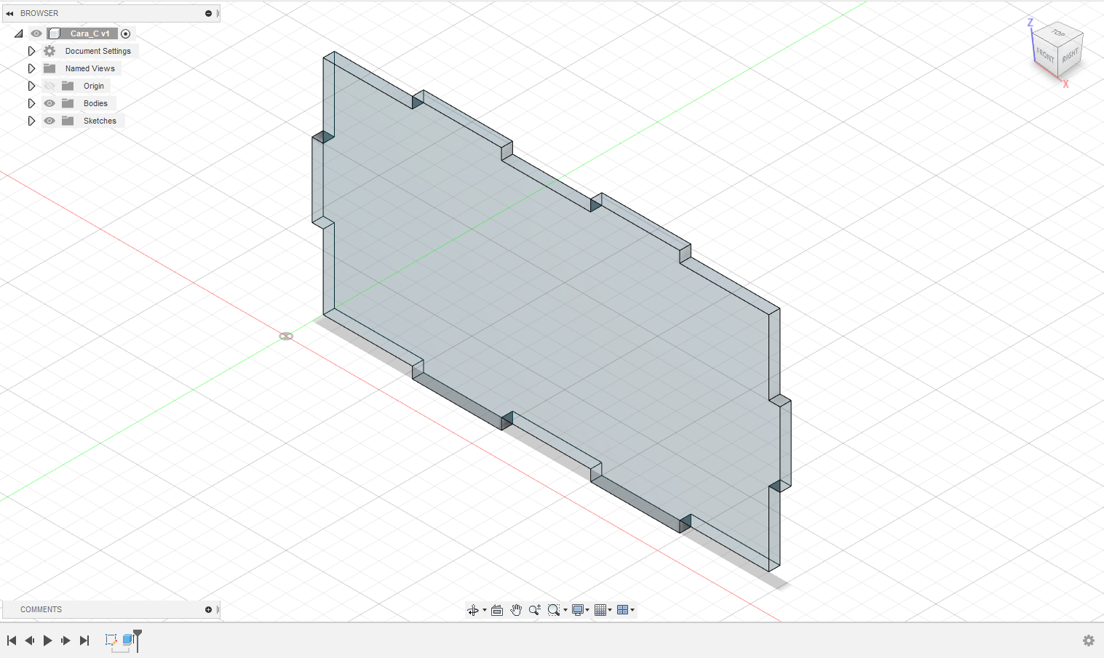Step back one timeline feature
The image size is (1104, 658).
pyautogui.click(x=30, y=641)
